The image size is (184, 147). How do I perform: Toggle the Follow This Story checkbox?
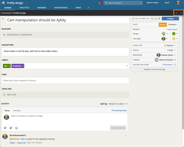(x=175, y=65)
